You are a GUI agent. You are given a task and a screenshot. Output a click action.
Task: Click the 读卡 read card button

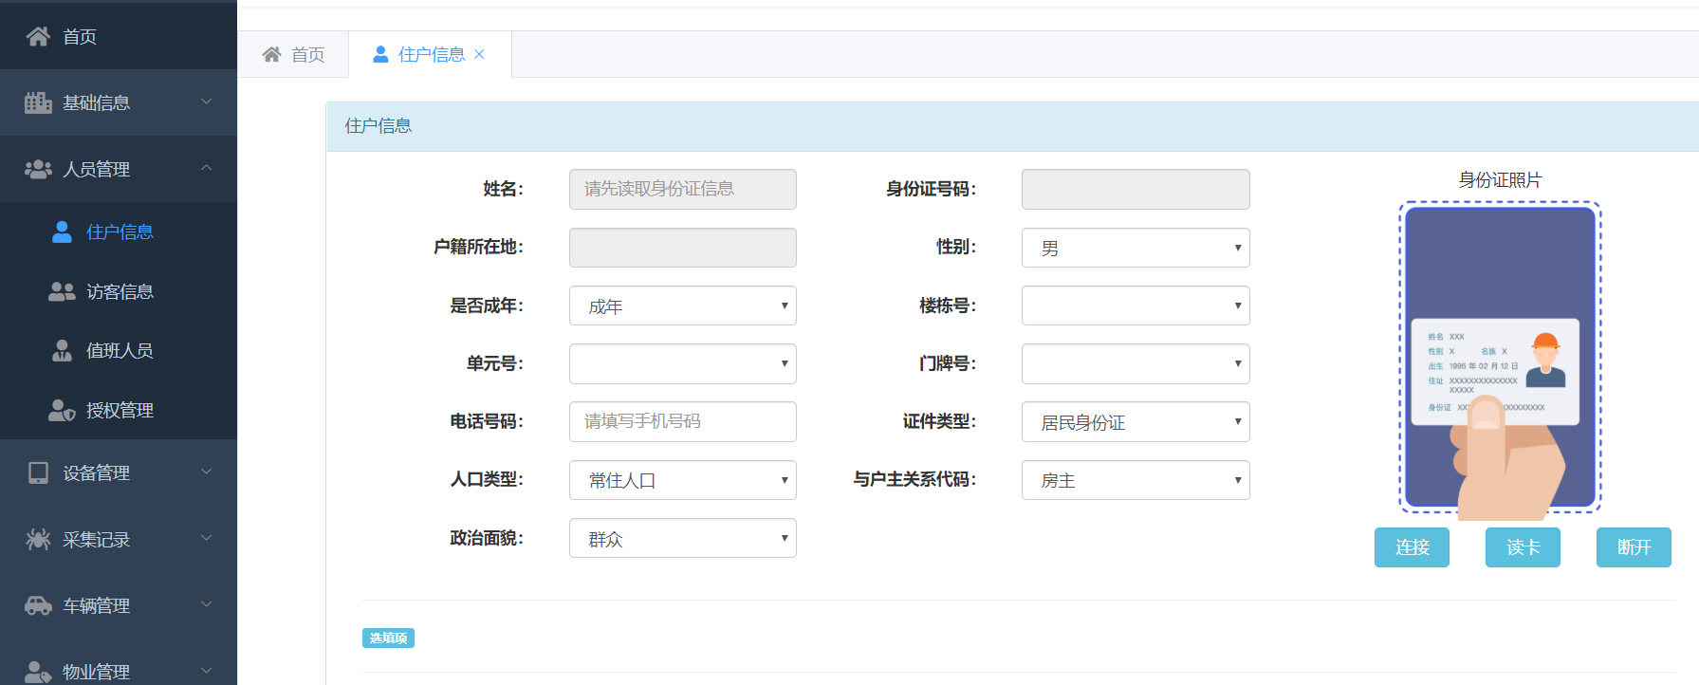pos(1523,547)
